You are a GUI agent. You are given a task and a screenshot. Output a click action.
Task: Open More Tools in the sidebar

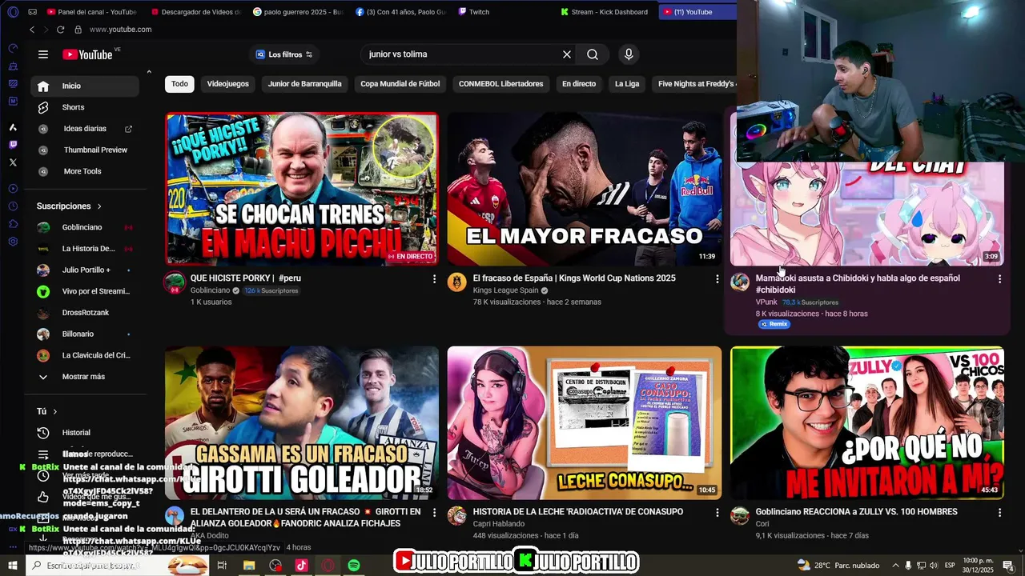point(85,171)
